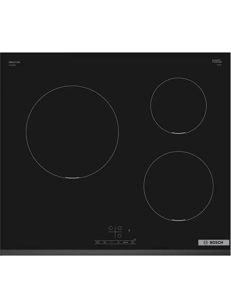Image resolution: width=231 pixels, height=308 pixels.
Task: Tap the childproof lock key icon
Action: 105,242
